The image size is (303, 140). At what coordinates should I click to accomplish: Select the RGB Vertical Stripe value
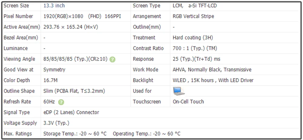click(x=193, y=16)
